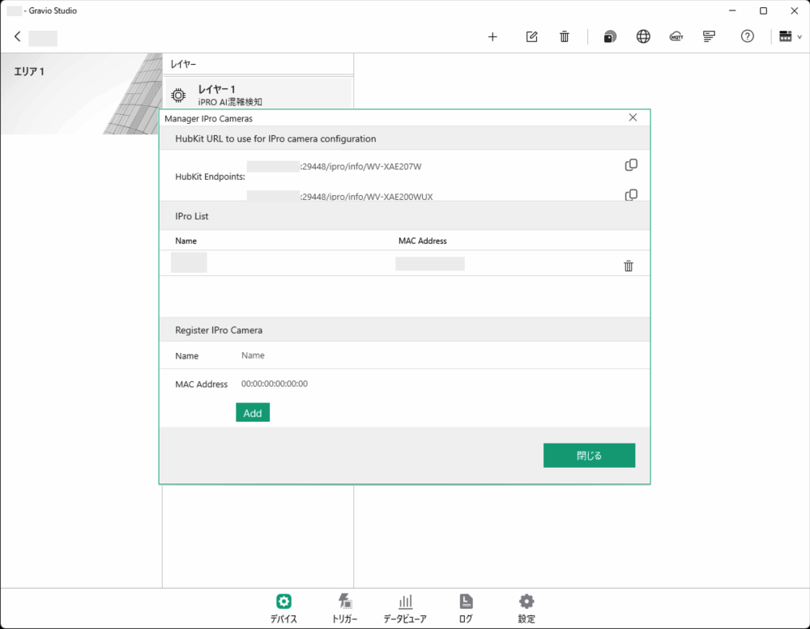Select the trash icon in the top toolbar
Image resolution: width=810 pixels, height=629 pixels.
click(565, 36)
